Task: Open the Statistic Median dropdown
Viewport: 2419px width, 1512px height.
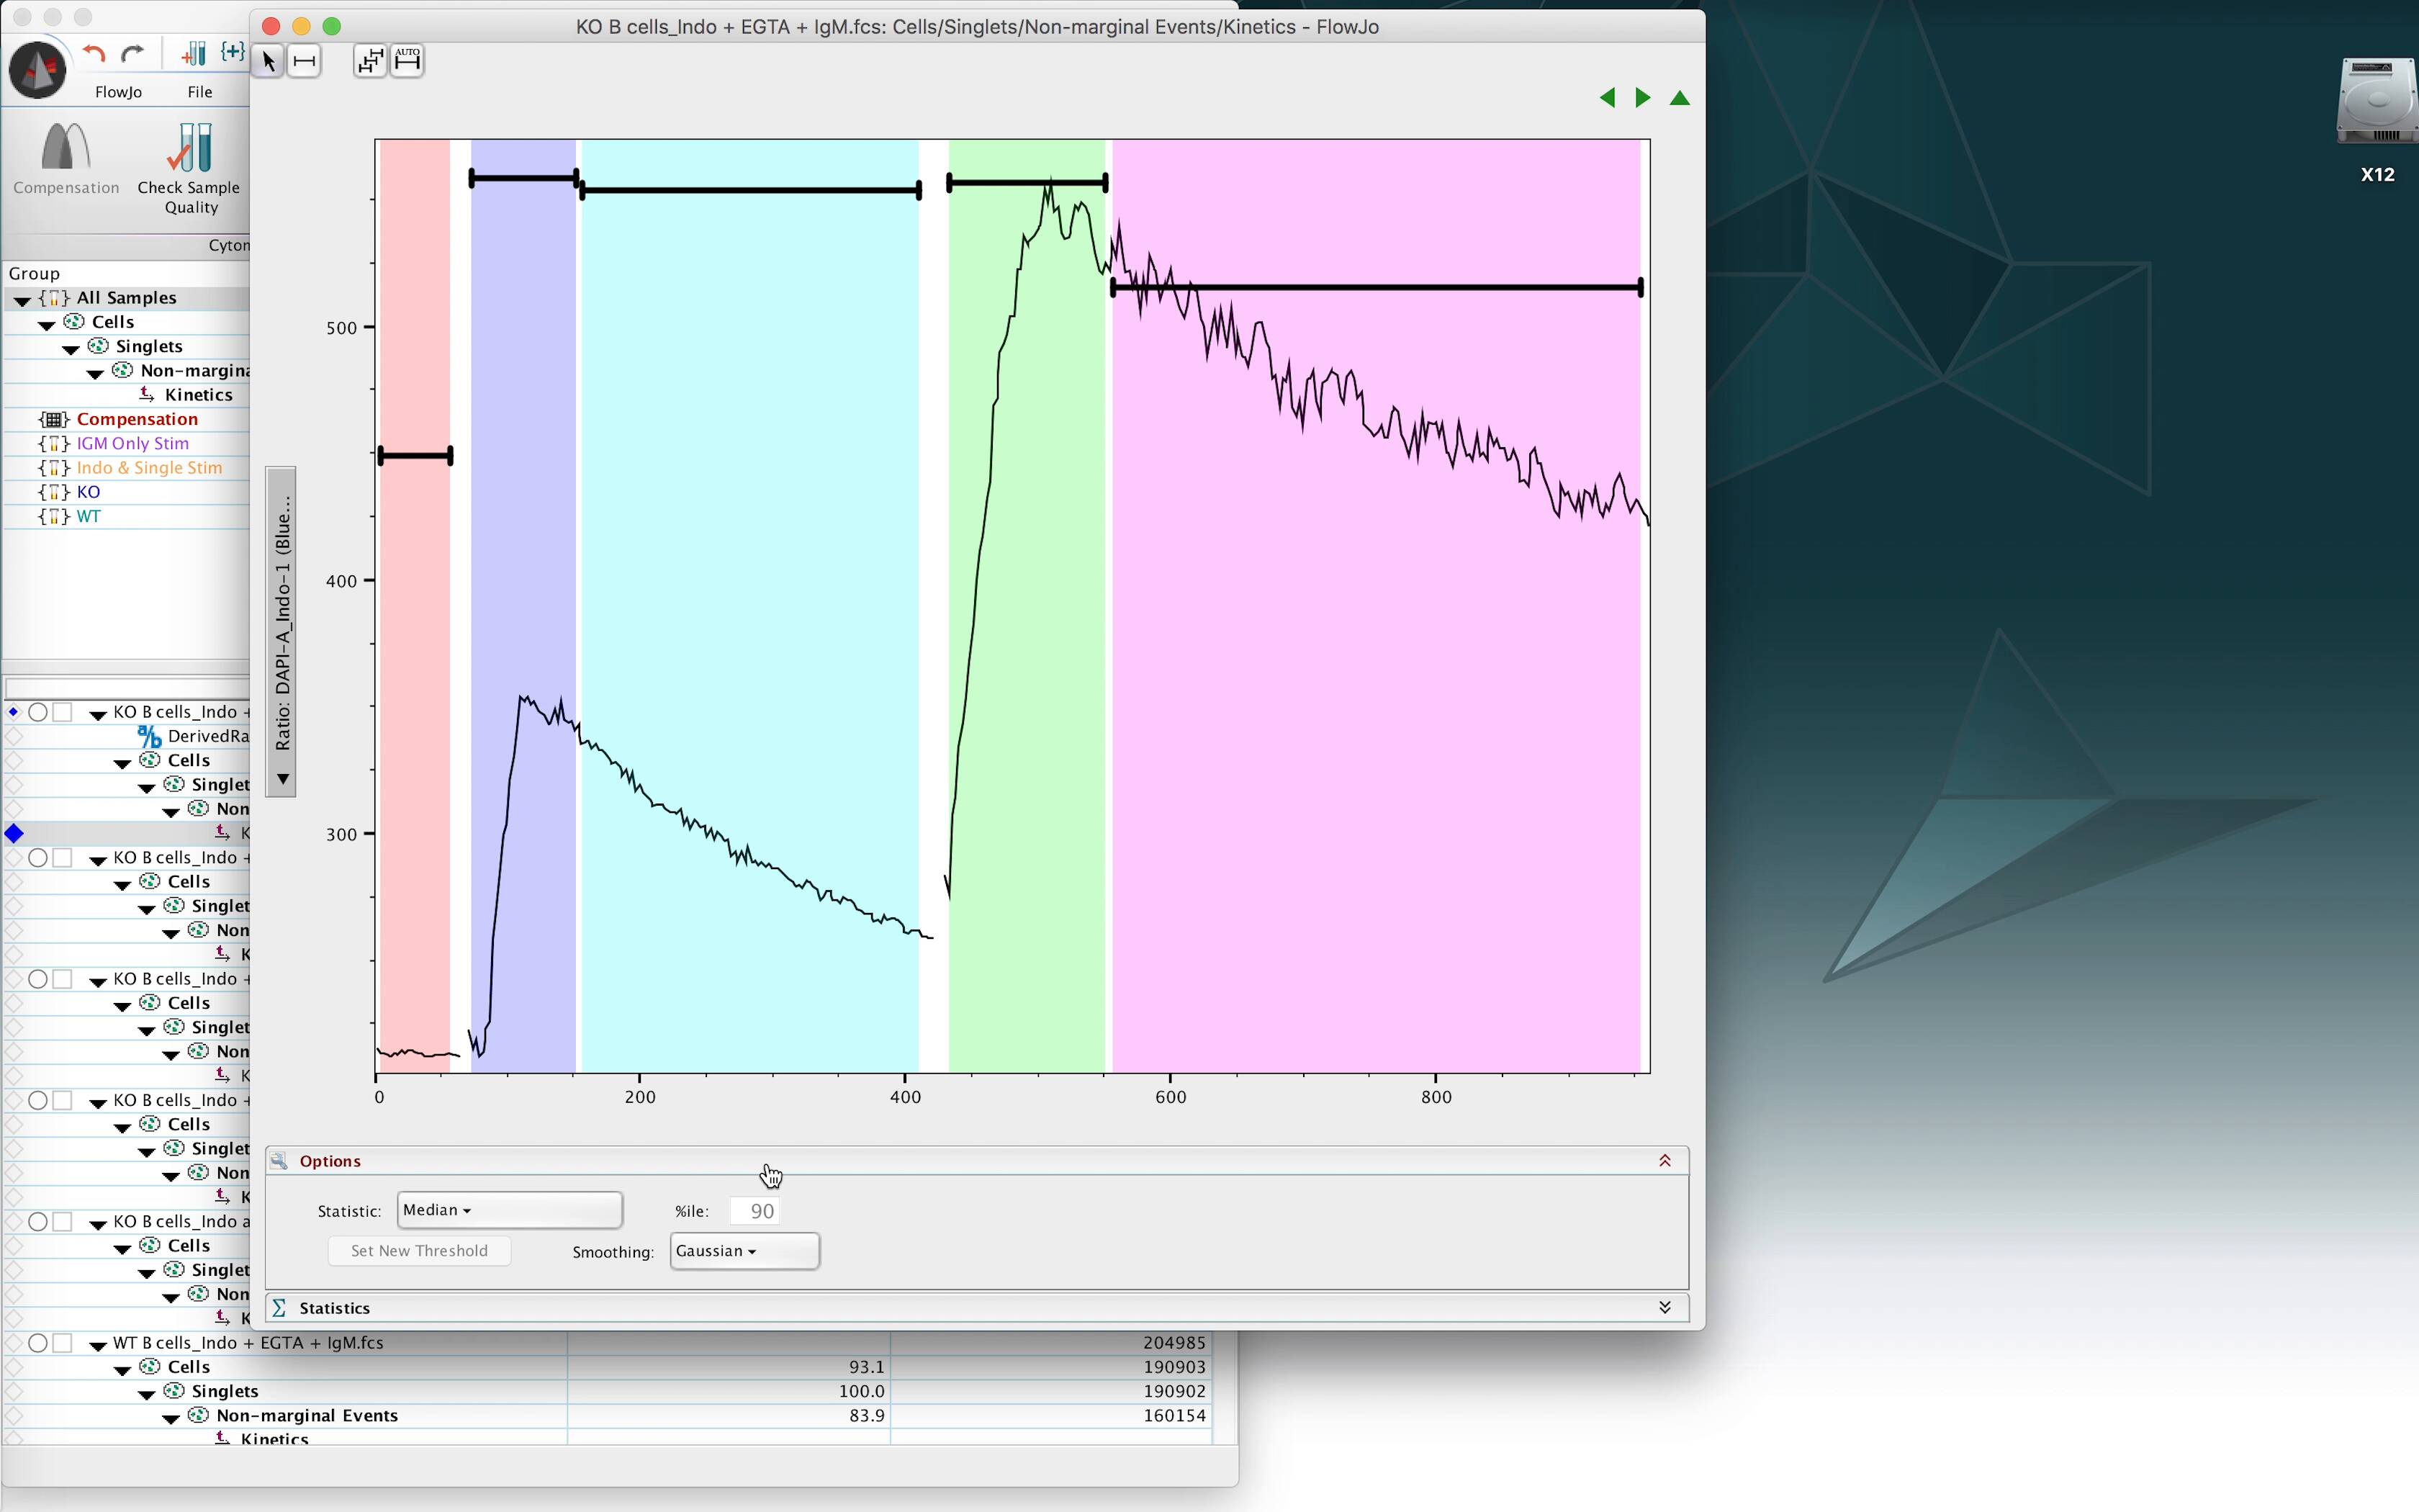Action: click(x=509, y=1210)
